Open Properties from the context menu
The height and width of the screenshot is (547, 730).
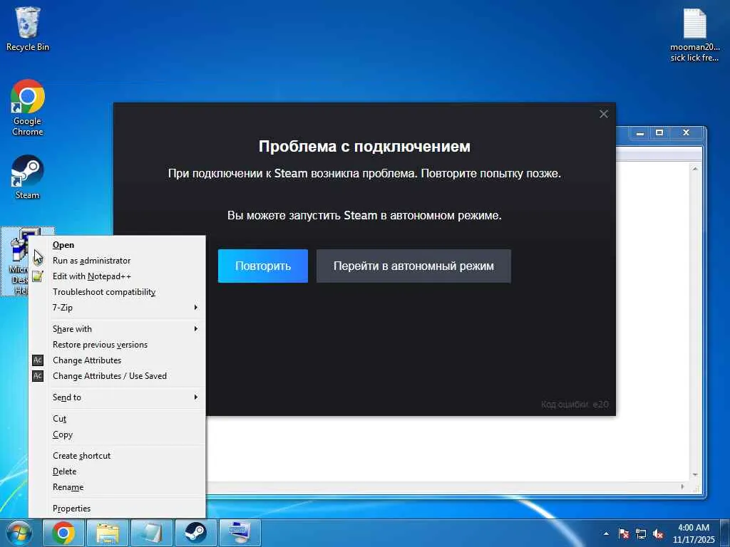pyautogui.click(x=118, y=509)
